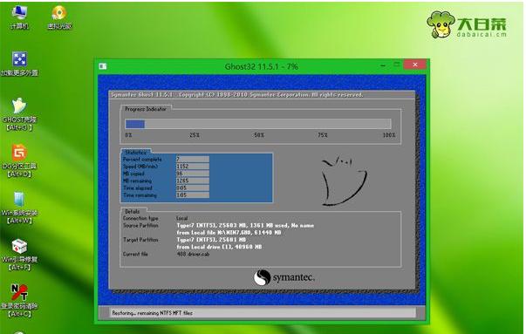
Task: Click the Restoring remaining NTFS MFT files status
Action: click(x=153, y=313)
